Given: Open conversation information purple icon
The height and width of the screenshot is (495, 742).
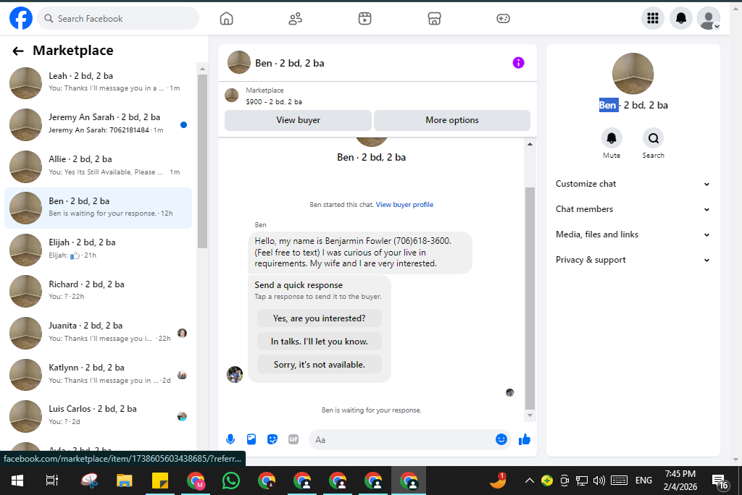Looking at the screenshot, I should pyautogui.click(x=518, y=63).
